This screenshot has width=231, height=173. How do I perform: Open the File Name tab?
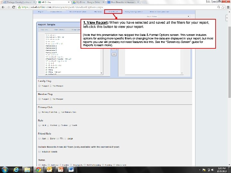coord(98,12)
